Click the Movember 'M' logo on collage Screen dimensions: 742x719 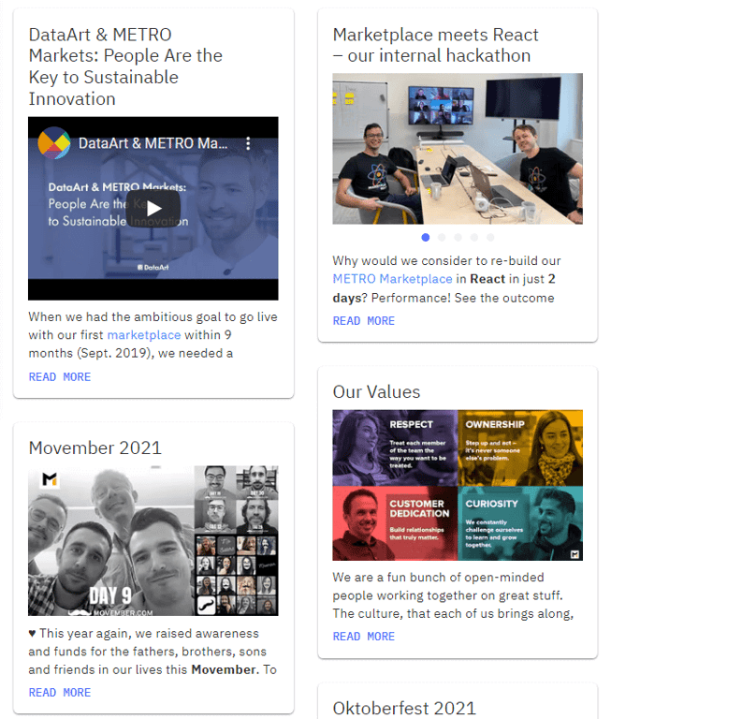click(x=50, y=479)
